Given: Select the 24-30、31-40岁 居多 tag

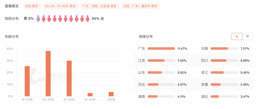Looking at the screenshot, I should point(61,6).
